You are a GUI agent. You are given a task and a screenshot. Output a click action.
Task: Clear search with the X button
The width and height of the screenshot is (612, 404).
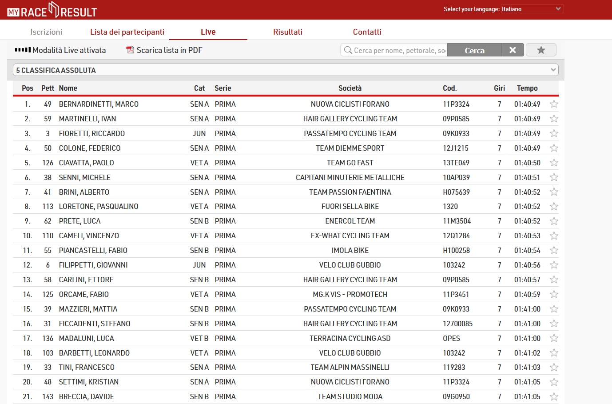pyautogui.click(x=513, y=50)
